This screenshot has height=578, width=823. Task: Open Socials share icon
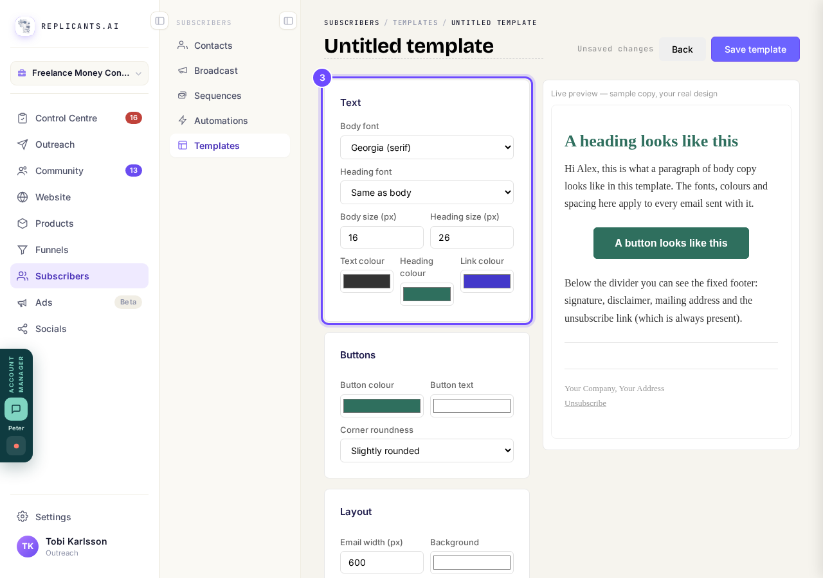tap(23, 329)
